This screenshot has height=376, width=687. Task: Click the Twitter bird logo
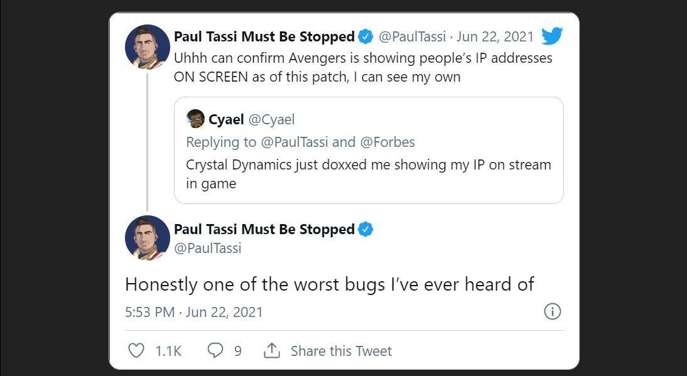pyautogui.click(x=551, y=36)
